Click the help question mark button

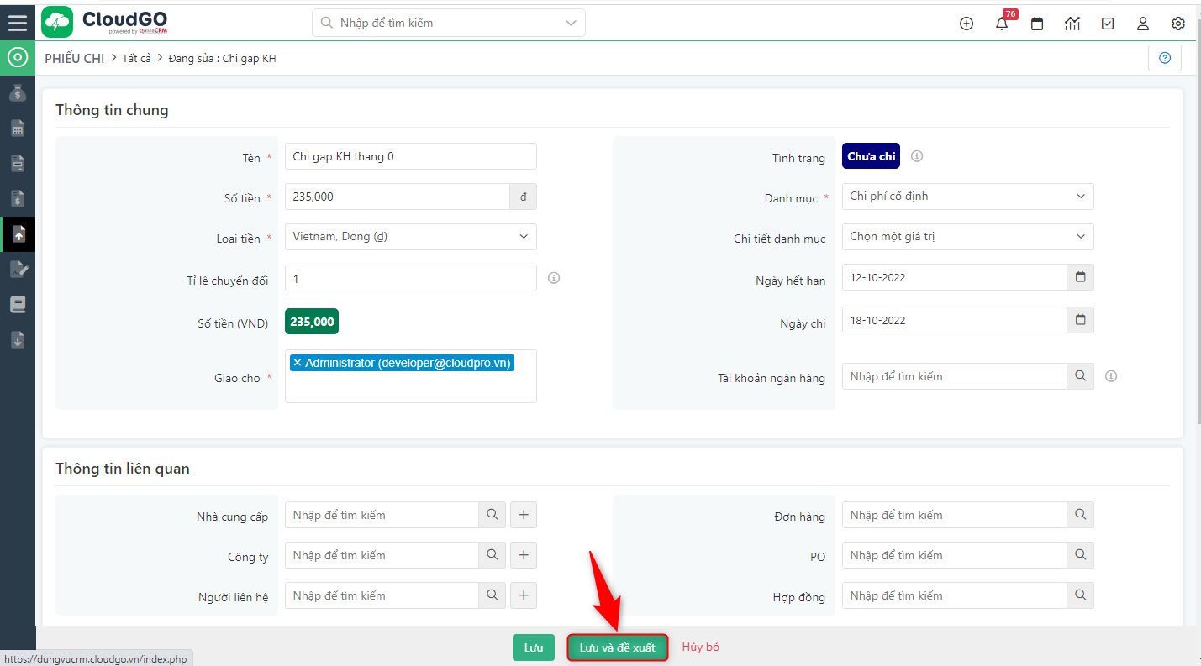click(x=1164, y=57)
